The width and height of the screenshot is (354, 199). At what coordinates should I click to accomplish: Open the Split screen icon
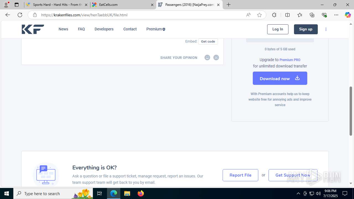click(287, 15)
